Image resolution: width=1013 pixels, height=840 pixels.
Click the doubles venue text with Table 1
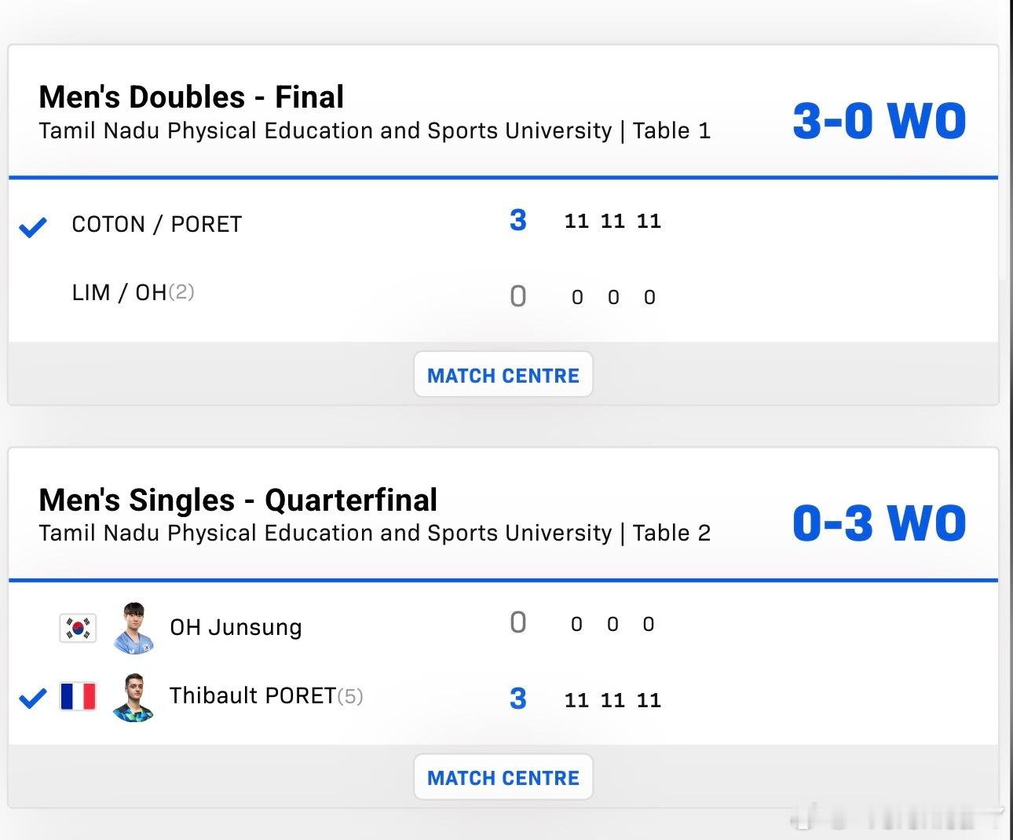375,130
